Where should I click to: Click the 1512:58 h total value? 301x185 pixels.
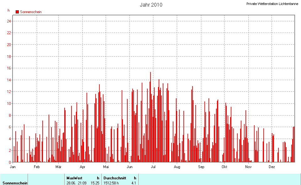click(111, 183)
